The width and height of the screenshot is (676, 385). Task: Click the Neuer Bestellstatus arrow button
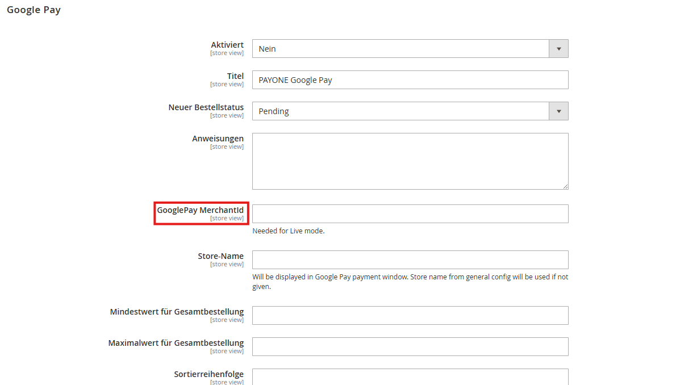(x=559, y=111)
